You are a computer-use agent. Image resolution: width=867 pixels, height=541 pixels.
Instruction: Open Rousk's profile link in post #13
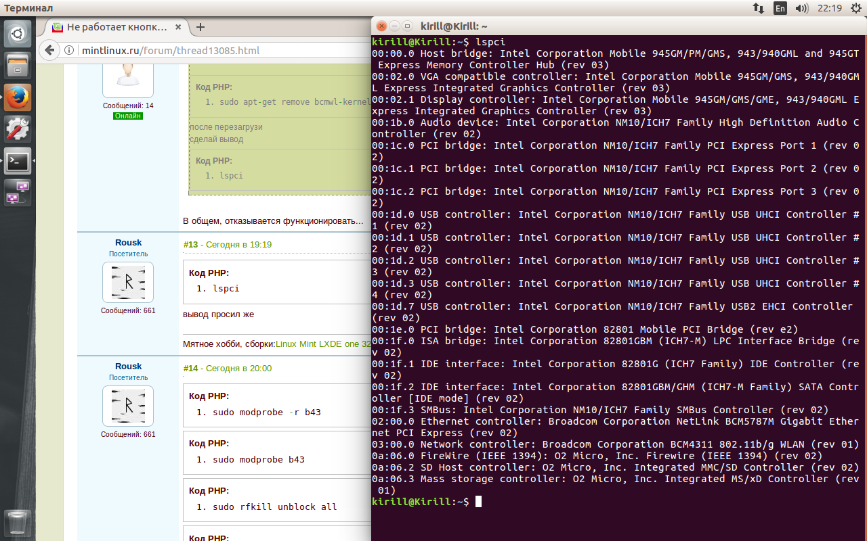(128, 243)
